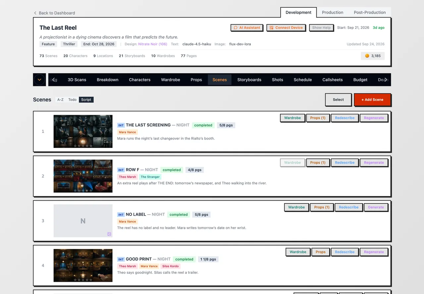Open the 3D Scans section
The image size is (424, 294).
[x=77, y=80]
